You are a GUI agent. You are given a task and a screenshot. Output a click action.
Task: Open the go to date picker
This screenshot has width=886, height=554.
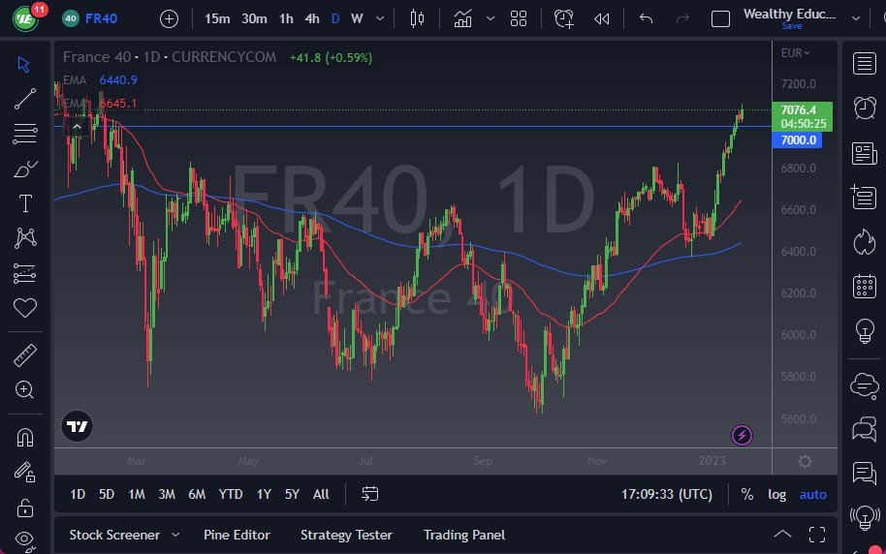pyautogui.click(x=369, y=494)
